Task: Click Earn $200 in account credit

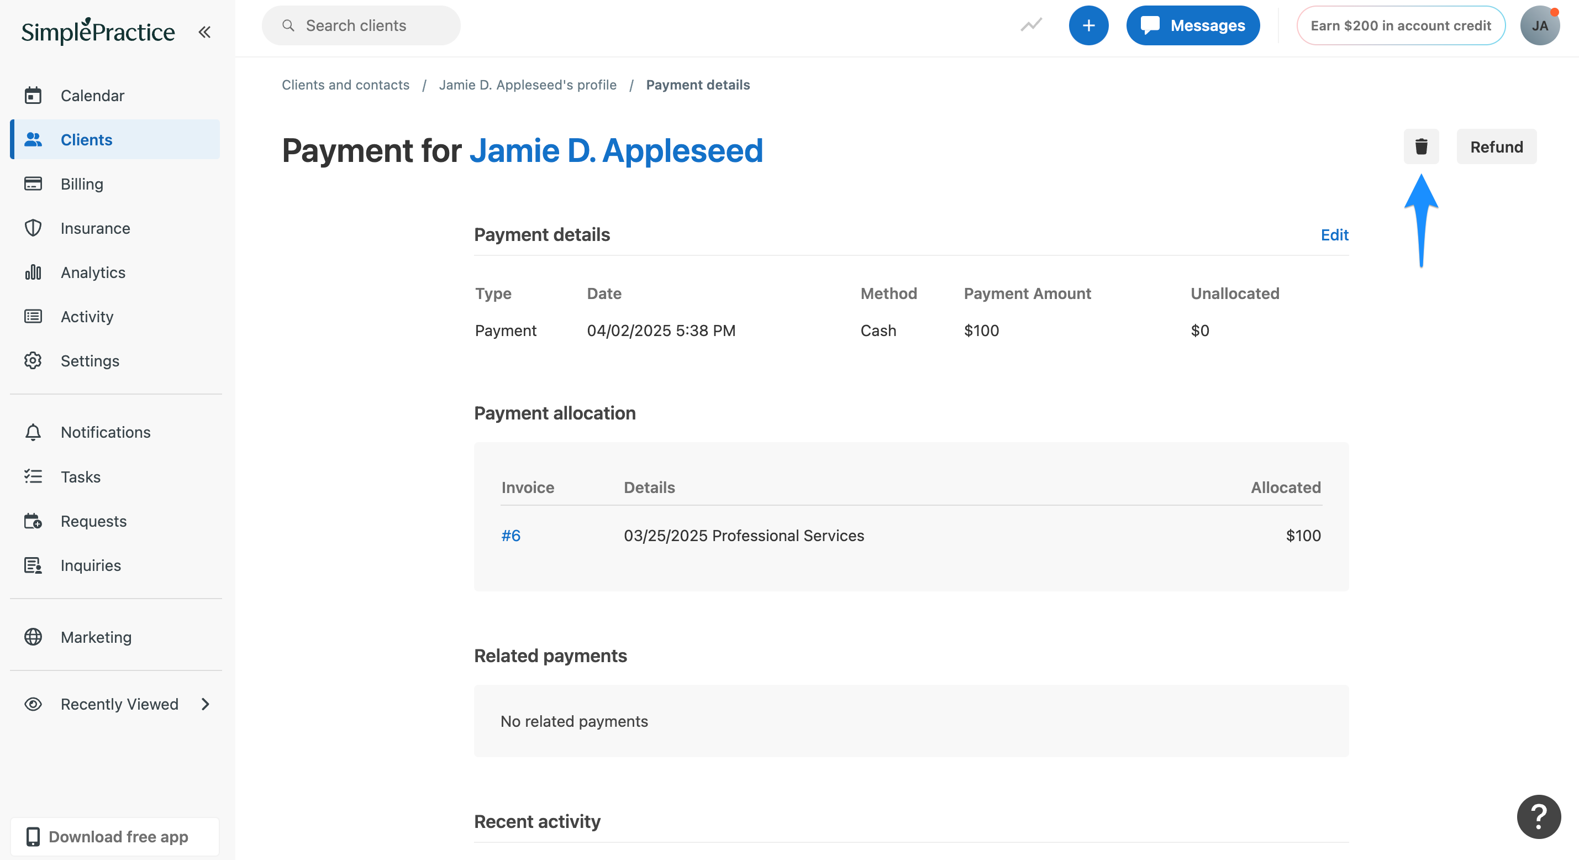Action: click(1401, 26)
